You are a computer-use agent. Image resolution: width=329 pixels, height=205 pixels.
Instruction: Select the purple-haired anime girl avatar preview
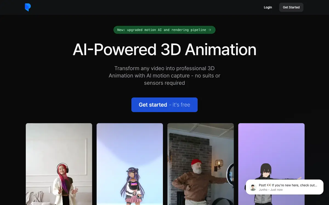point(130,164)
